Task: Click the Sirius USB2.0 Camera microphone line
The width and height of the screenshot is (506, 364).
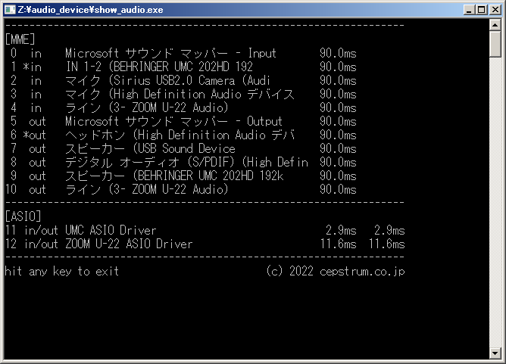Action: pos(173,81)
